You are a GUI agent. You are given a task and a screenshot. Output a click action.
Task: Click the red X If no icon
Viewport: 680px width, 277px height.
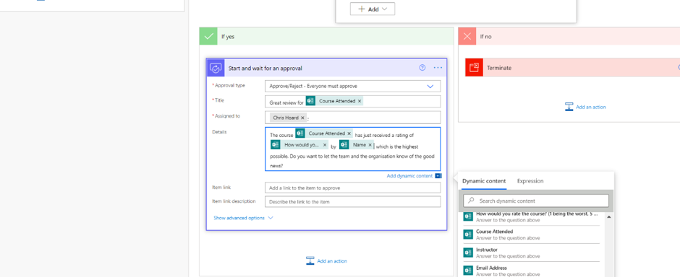coord(467,36)
